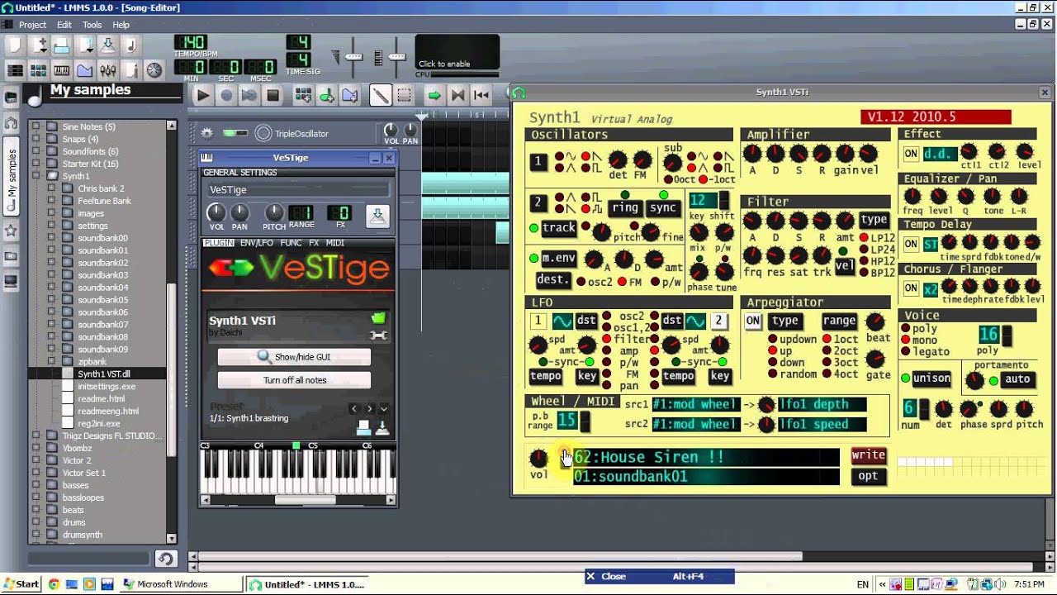The image size is (1057, 595).
Task: Expand the Starter Kit (16) folder
Action: point(36,164)
